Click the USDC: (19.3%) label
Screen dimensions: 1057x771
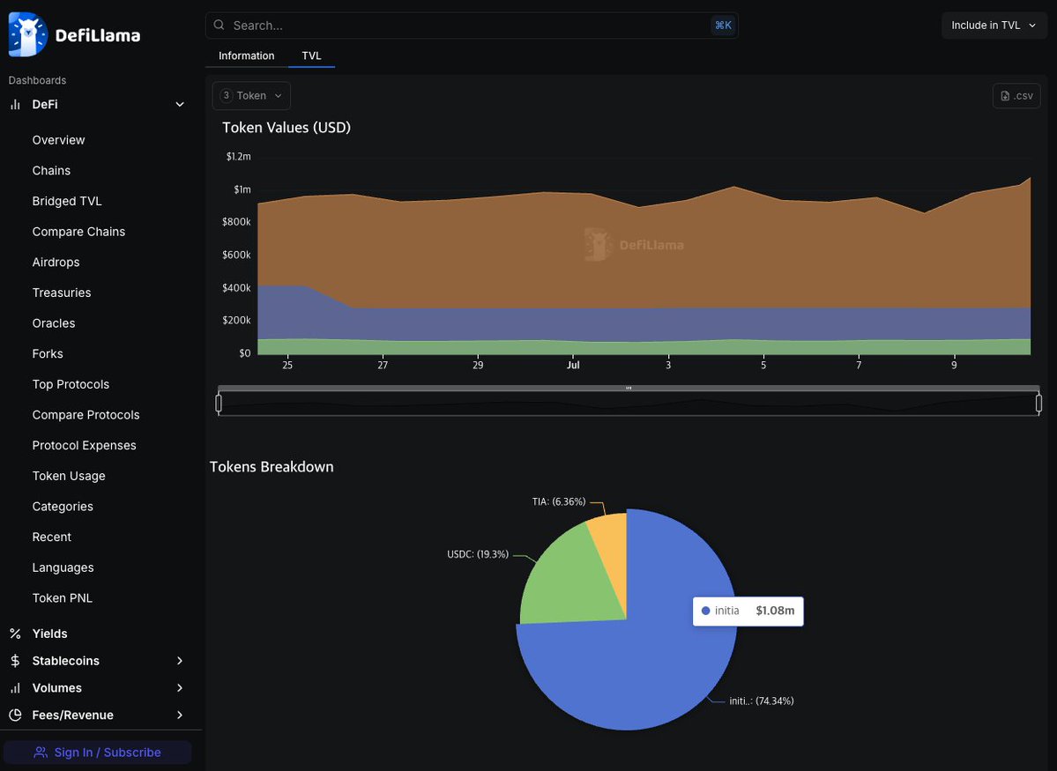[x=478, y=554]
